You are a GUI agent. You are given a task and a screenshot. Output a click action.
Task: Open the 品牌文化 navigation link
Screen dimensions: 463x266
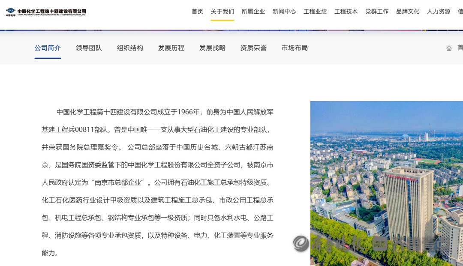click(407, 12)
